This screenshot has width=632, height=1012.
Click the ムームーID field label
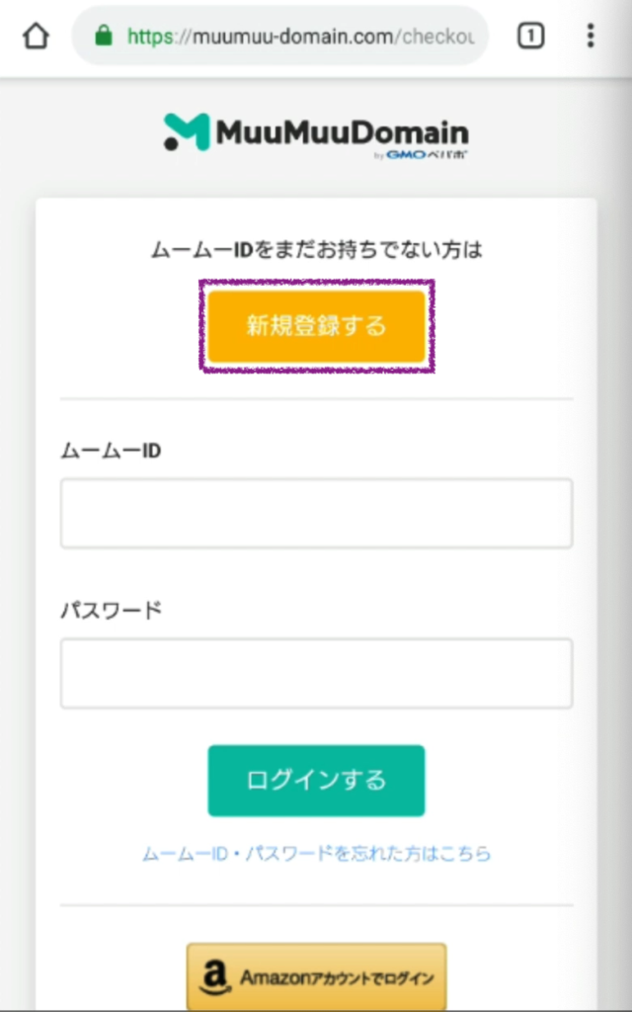(x=111, y=451)
